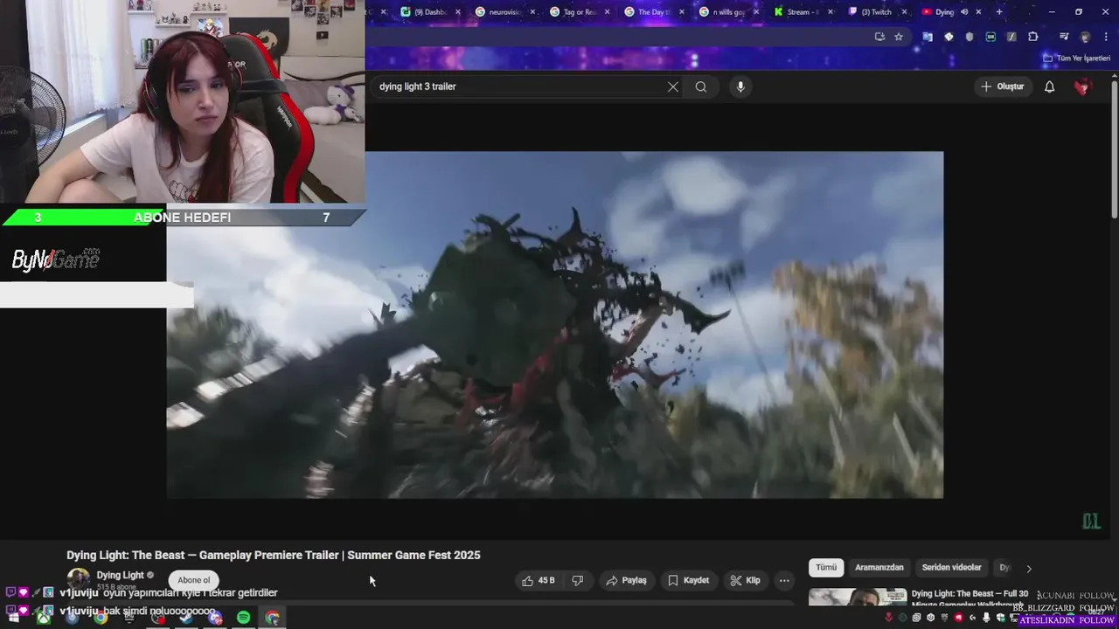This screenshot has width=1119, height=629.
Task: Switch to the neurovision browser tab
Action: 500,12
